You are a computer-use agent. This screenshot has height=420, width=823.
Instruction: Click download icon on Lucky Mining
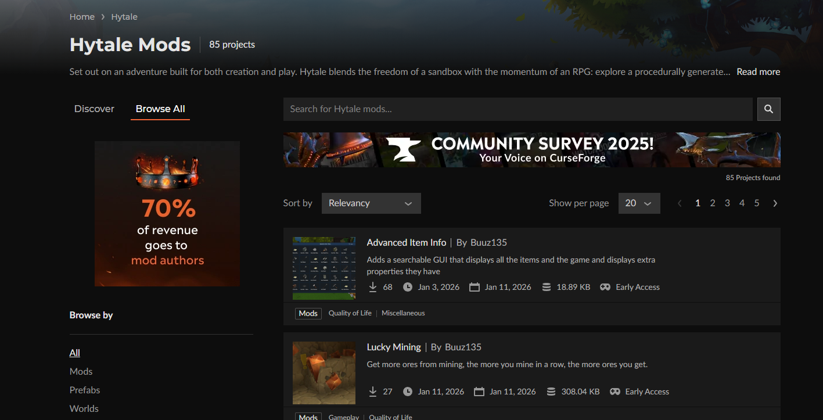372,392
